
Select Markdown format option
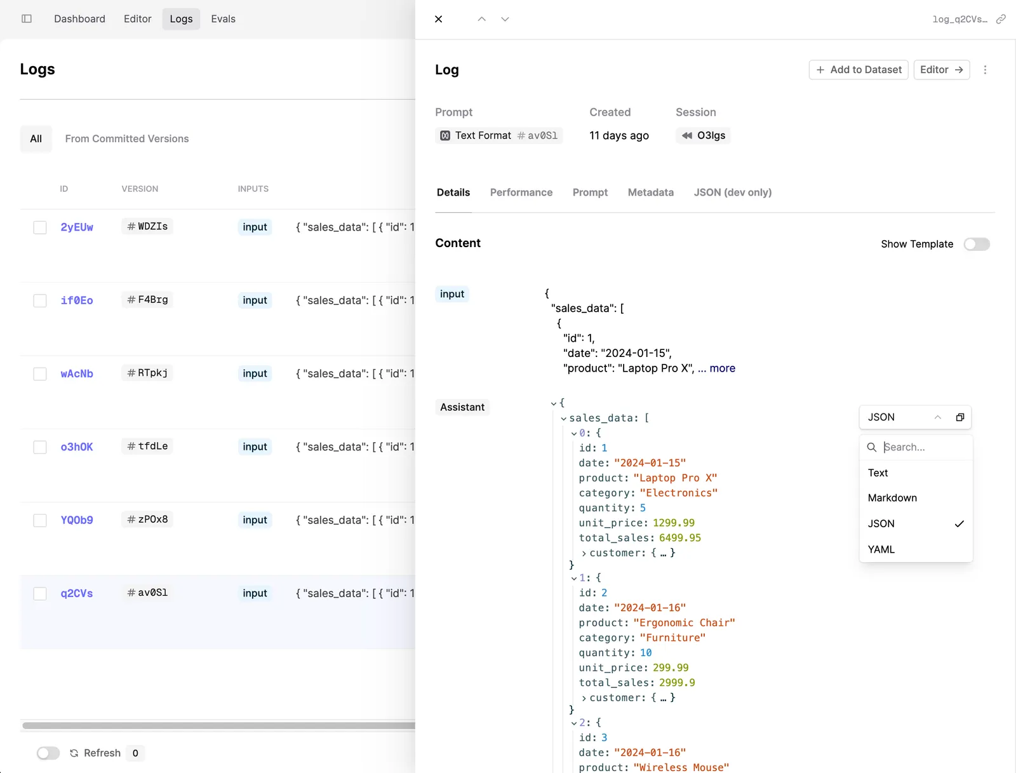(x=916, y=498)
